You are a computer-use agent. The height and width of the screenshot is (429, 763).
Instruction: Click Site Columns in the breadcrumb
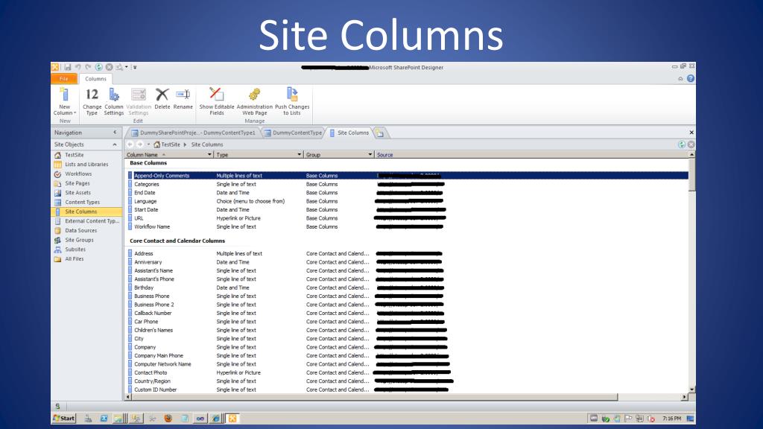tap(207, 144)
